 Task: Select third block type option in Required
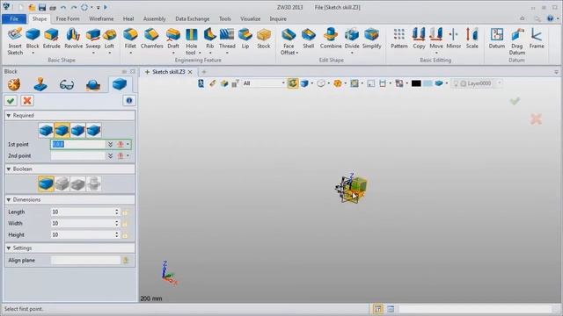pyautogui.click(x=77, y=131)
